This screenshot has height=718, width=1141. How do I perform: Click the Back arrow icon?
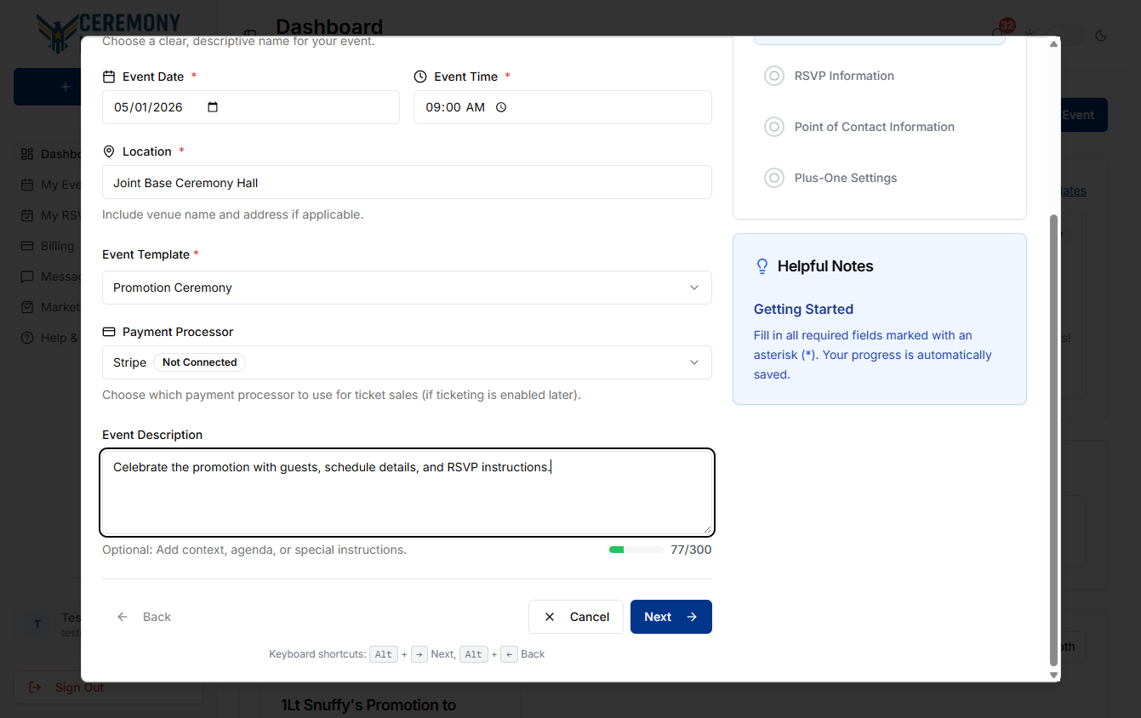pyautogui.click(x=123, y=617)
